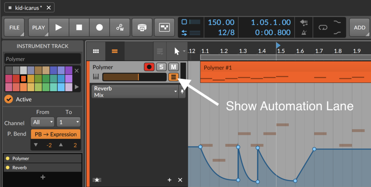The width and height of the screenshot is (371, 187).
Task: Switch to arranger timeline view
Action: [x=115, y=51]
